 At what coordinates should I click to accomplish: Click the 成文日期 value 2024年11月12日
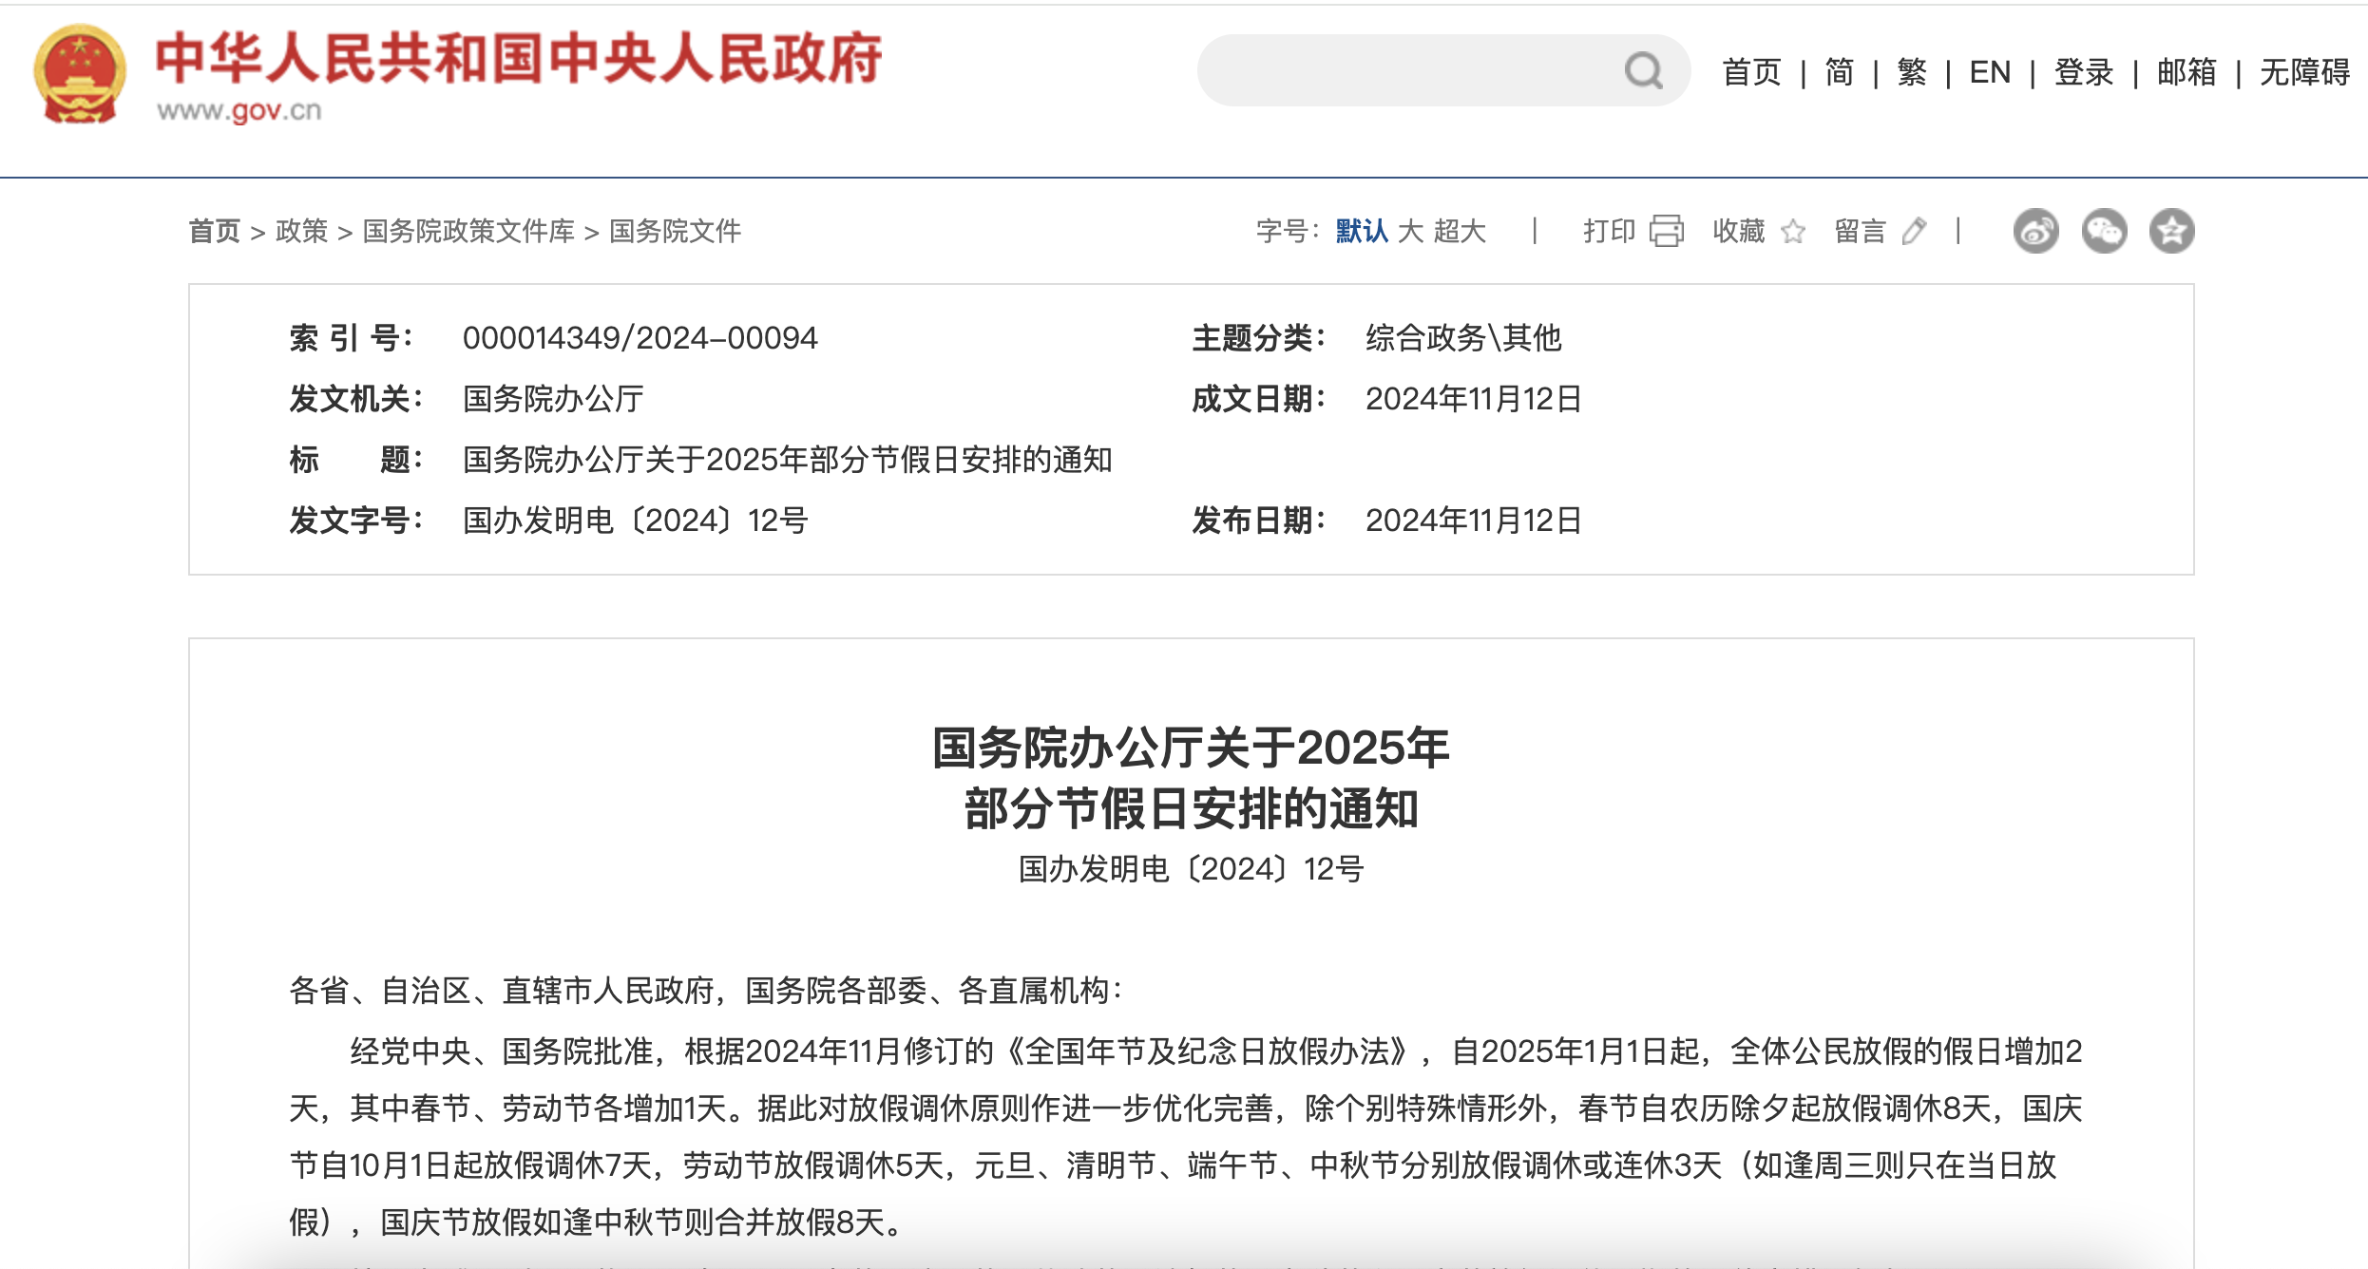[x=1474, y=399]
